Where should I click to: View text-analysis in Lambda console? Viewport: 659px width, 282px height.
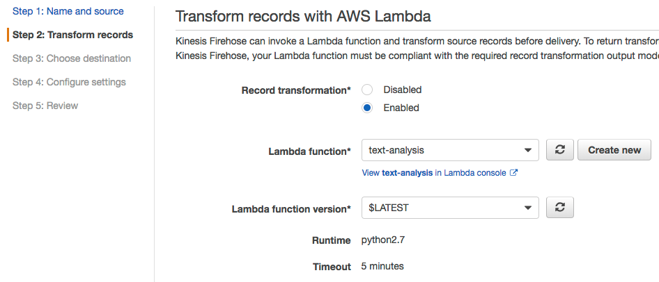[x=435, y=173]
